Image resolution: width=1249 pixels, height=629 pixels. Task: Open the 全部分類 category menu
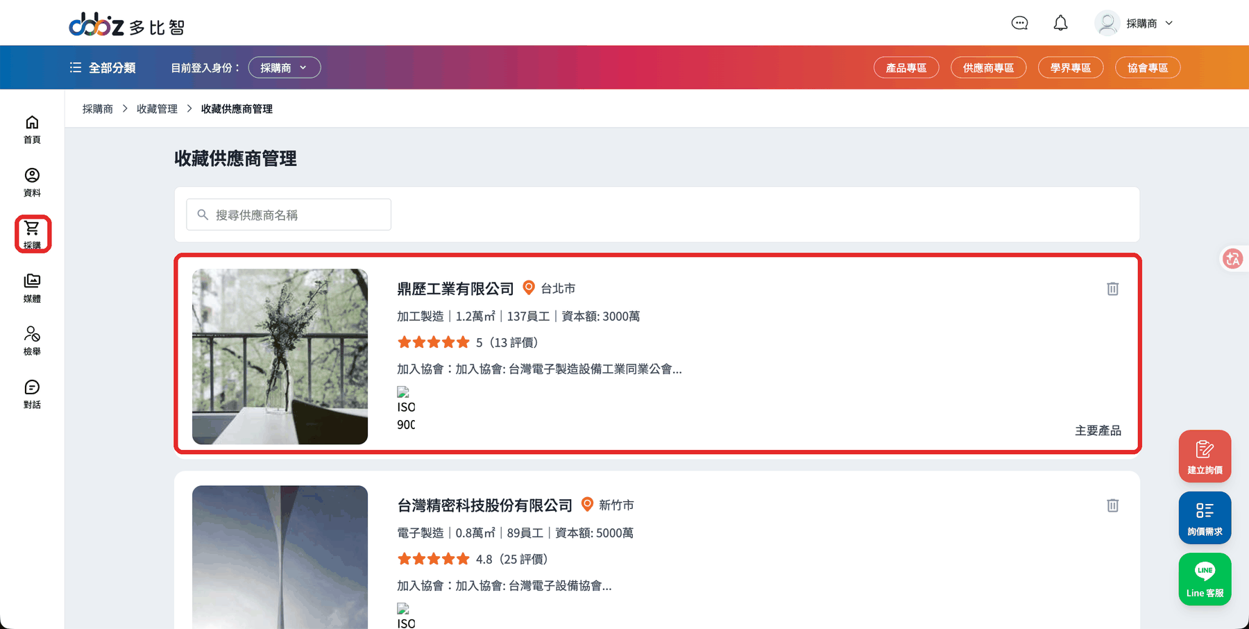click(103, 67)
